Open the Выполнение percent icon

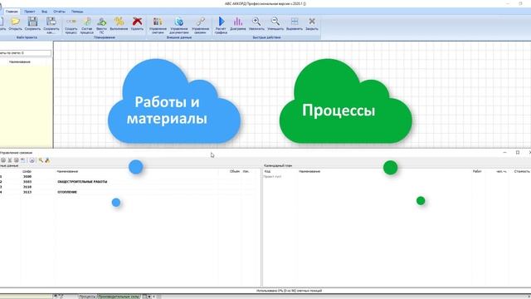click(119, 24)
